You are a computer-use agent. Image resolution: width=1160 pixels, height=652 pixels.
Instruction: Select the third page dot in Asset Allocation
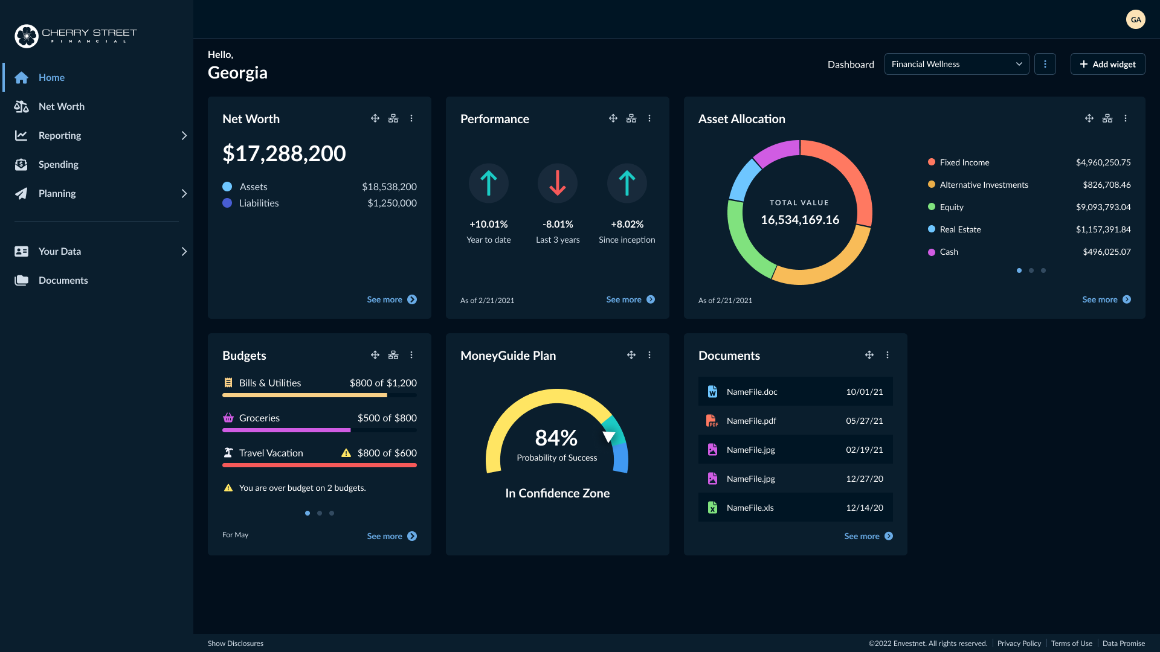(1043, 270)
